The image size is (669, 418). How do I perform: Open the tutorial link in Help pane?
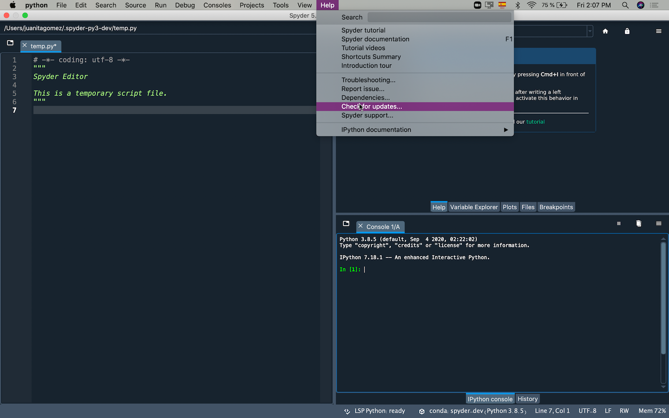click(x=535, y=121)
